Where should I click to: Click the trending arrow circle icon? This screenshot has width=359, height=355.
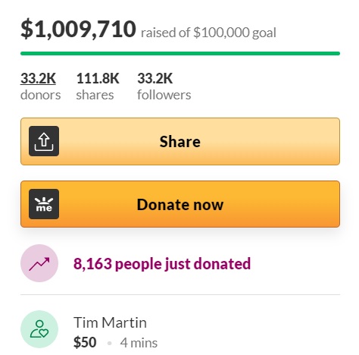click(x=39, y=263)
